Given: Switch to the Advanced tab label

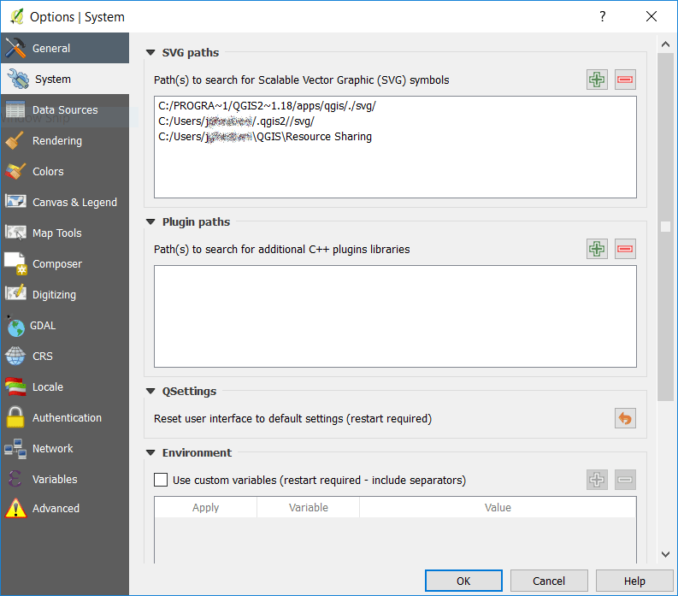Looking at the screenshot, I should point(56,508).
